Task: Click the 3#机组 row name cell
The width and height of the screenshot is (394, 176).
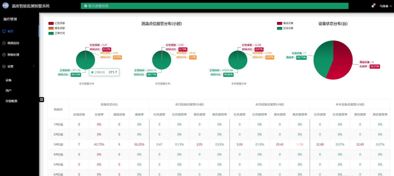Action: point(58,145)
